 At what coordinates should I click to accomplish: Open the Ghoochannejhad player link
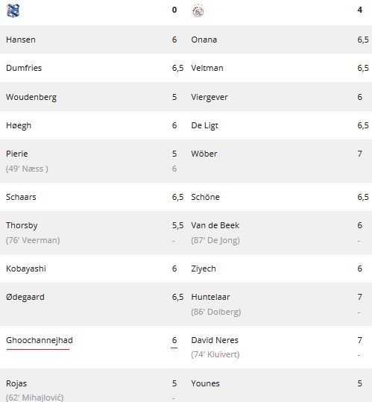[x=40, y=340]
